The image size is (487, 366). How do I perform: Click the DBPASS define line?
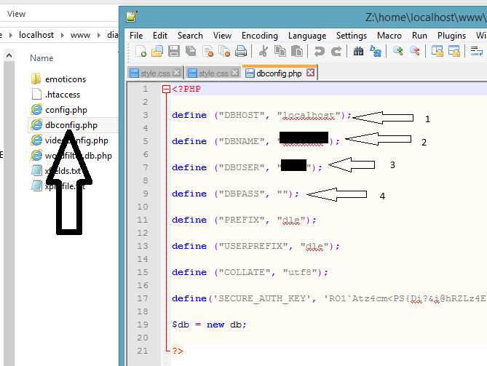point(235,194)
